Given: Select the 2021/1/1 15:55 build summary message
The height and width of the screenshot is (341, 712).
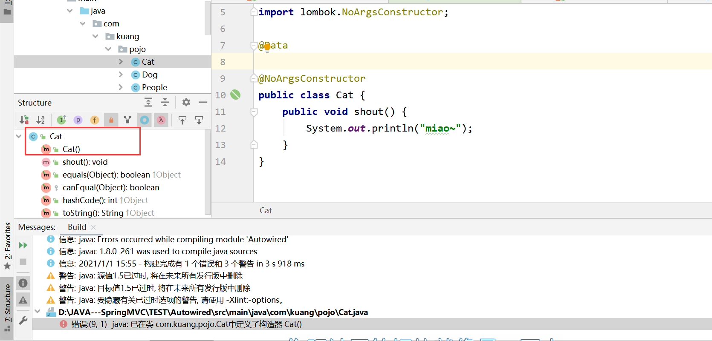Looking at the screenshot, I should click(181, 264).
